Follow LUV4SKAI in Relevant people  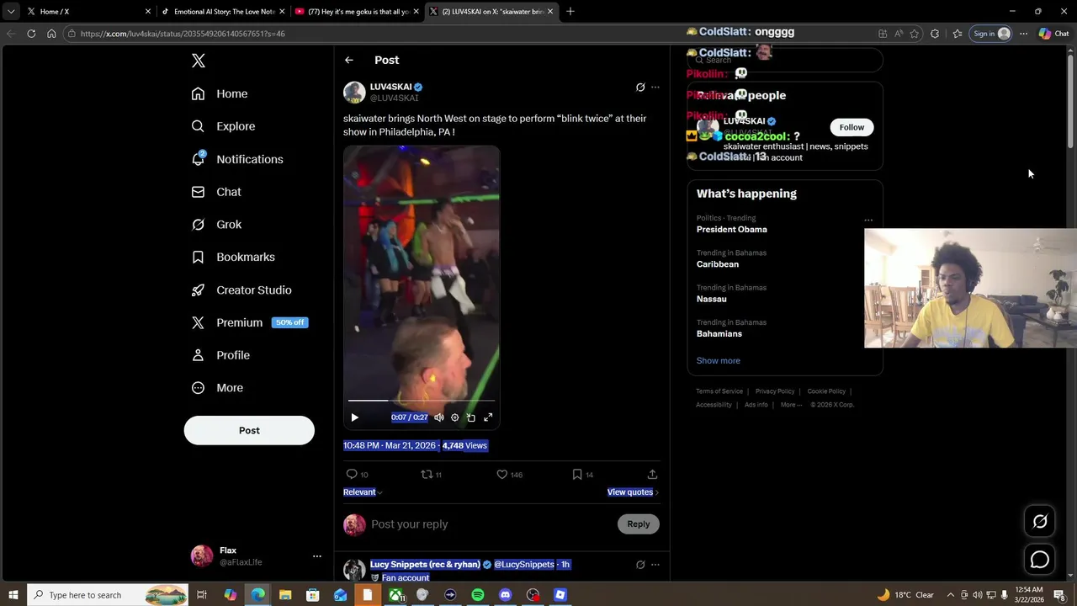(x=852, y=127)
